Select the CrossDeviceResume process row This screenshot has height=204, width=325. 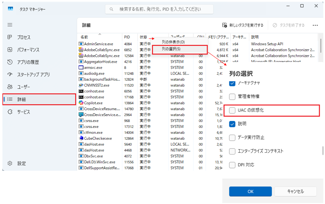tap(150, 109)
